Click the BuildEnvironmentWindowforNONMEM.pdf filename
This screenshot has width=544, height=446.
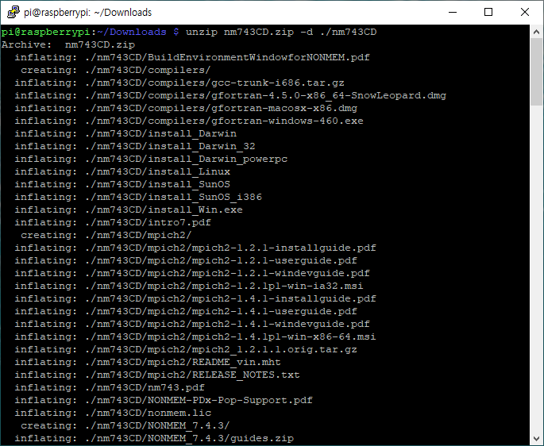click(259, 57)
